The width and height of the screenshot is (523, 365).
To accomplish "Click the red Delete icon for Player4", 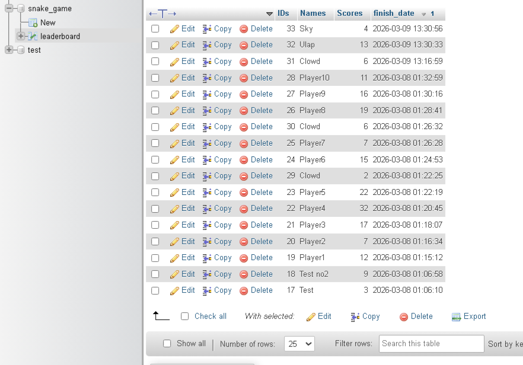I will tap(244, 209).
